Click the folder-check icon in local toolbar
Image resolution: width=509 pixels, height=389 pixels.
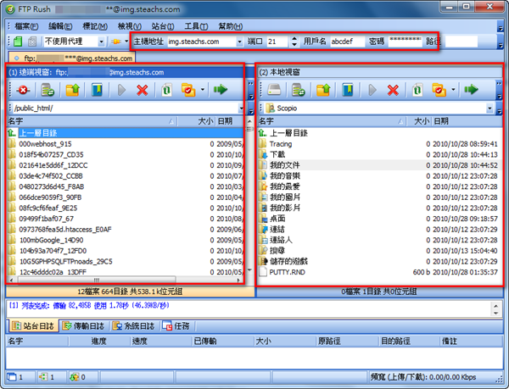tap(439, 90)
